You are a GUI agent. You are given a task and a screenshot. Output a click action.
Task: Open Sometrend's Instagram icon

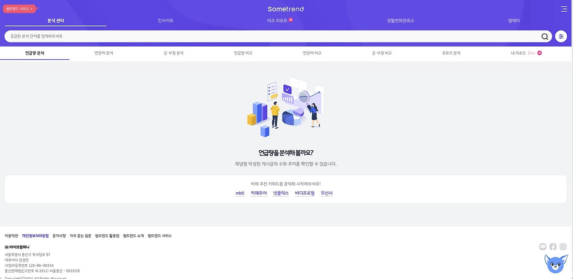pyautogui.click(x=563, y=246)
